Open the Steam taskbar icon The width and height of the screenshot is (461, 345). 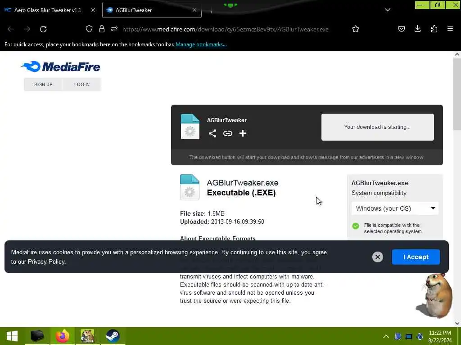(113, 336)
